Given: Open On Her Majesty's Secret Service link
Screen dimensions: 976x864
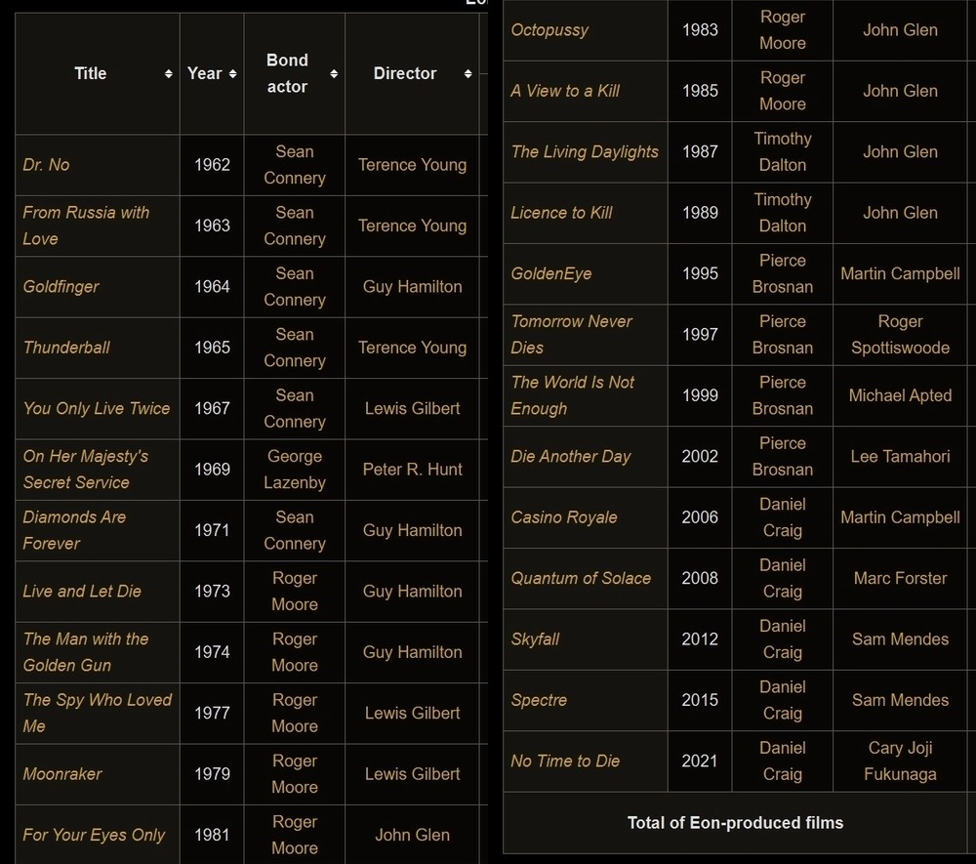Looking at the screenshot, I should 86,470.
